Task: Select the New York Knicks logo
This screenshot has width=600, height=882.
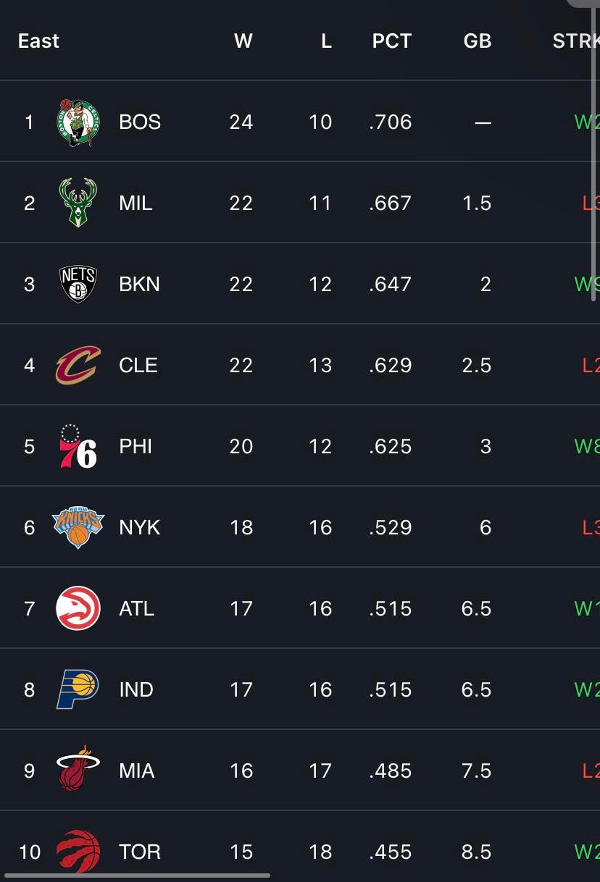Action: click(x=78, y=527)
